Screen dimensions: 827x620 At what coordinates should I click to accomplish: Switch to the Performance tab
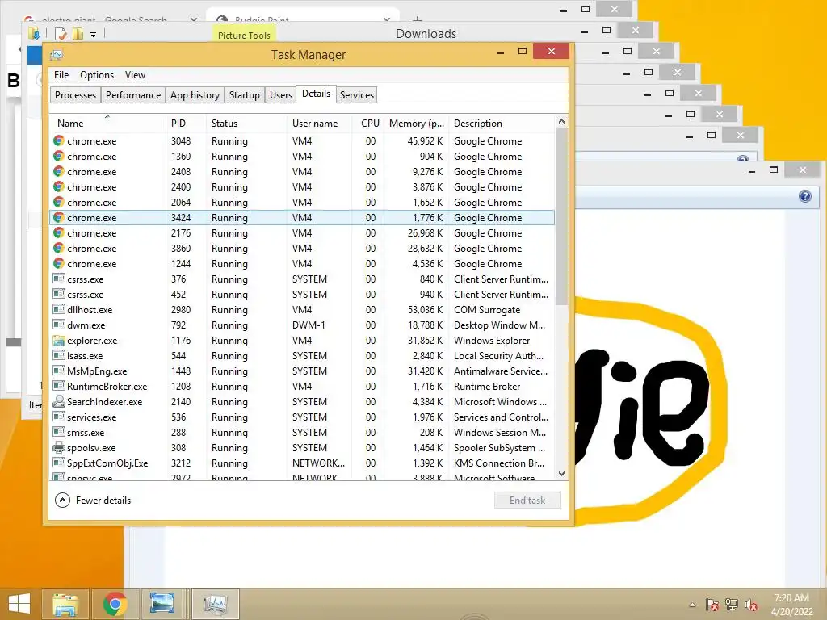133,95
